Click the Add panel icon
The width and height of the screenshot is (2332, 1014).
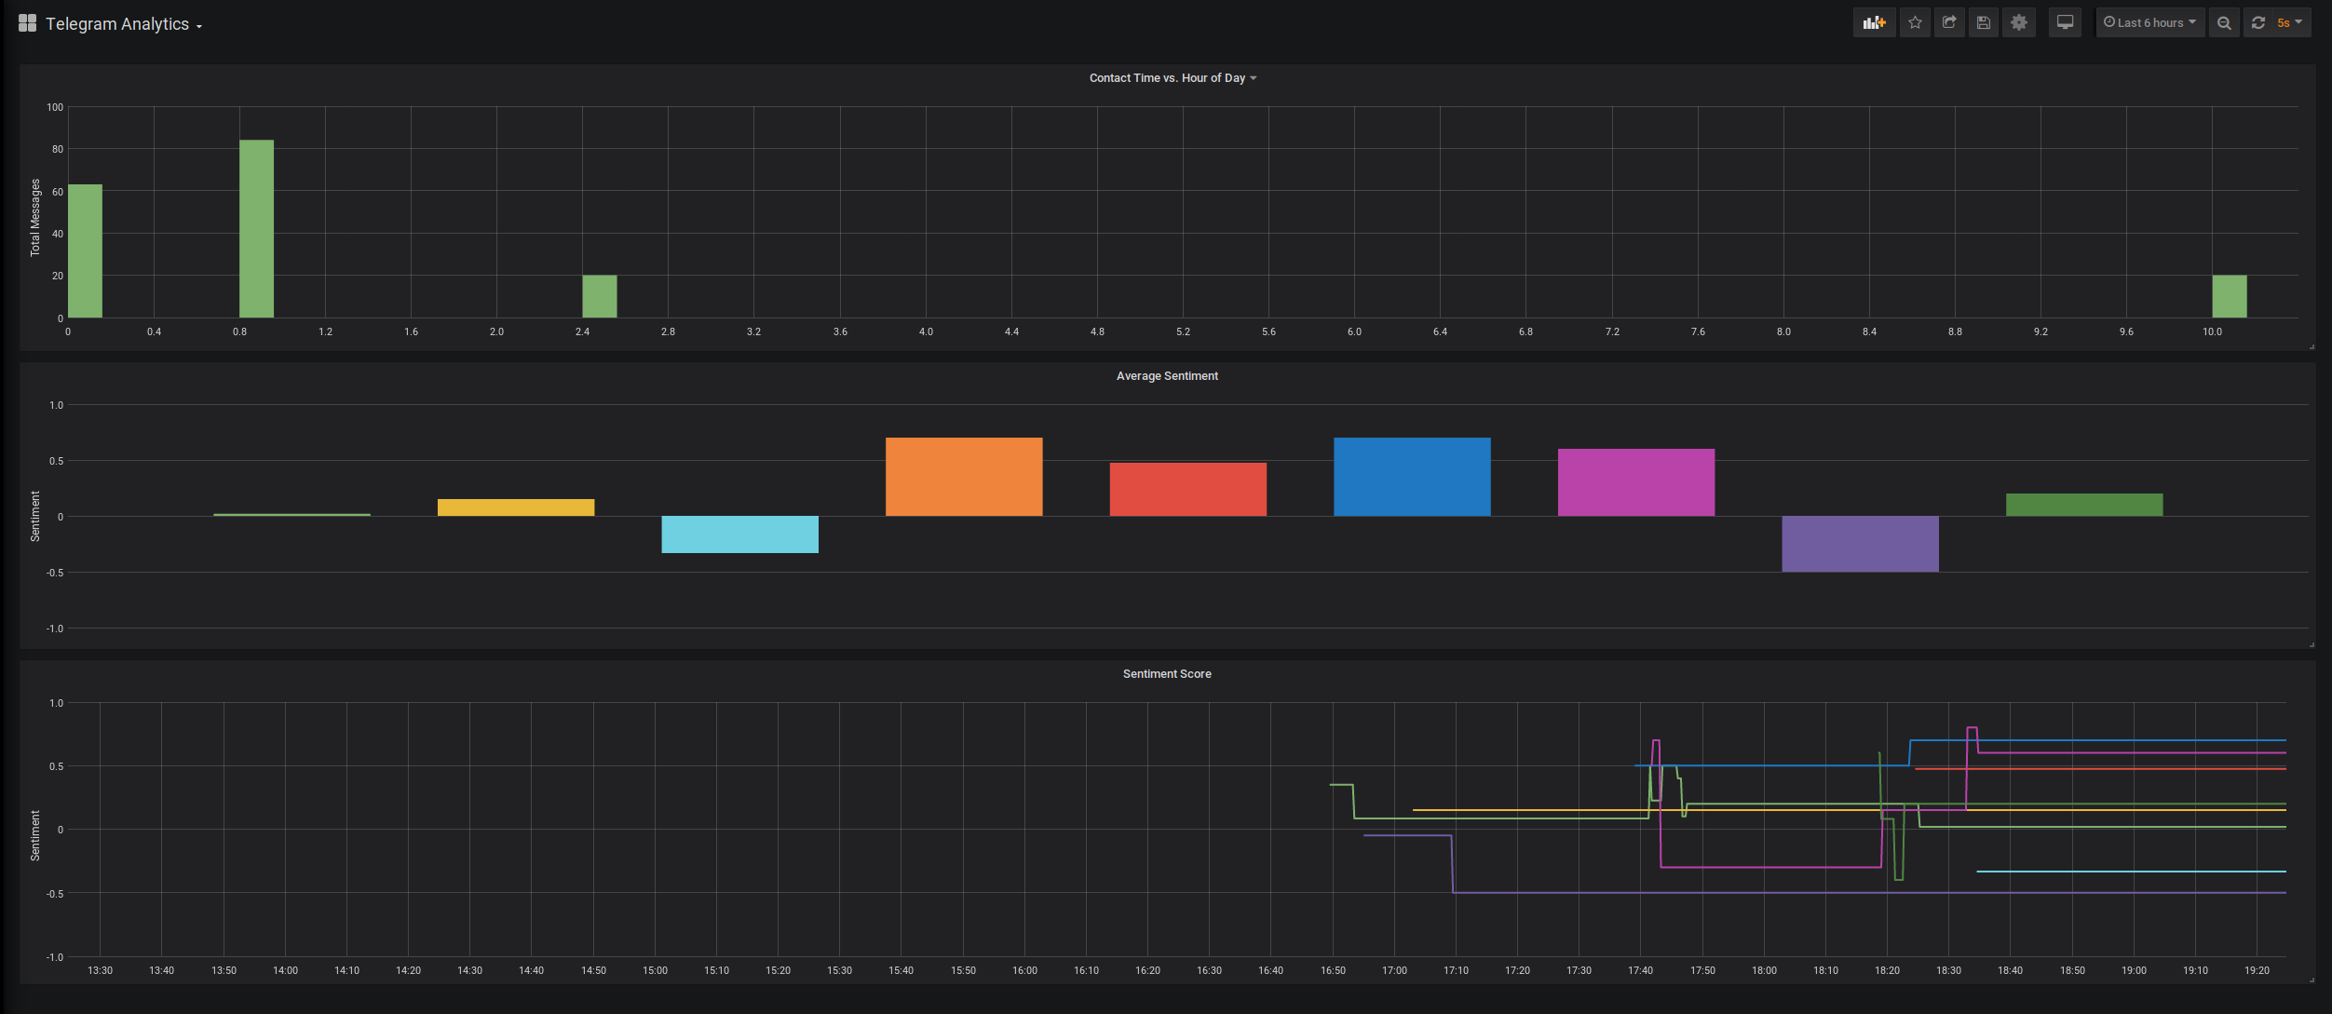[1874, 23]
